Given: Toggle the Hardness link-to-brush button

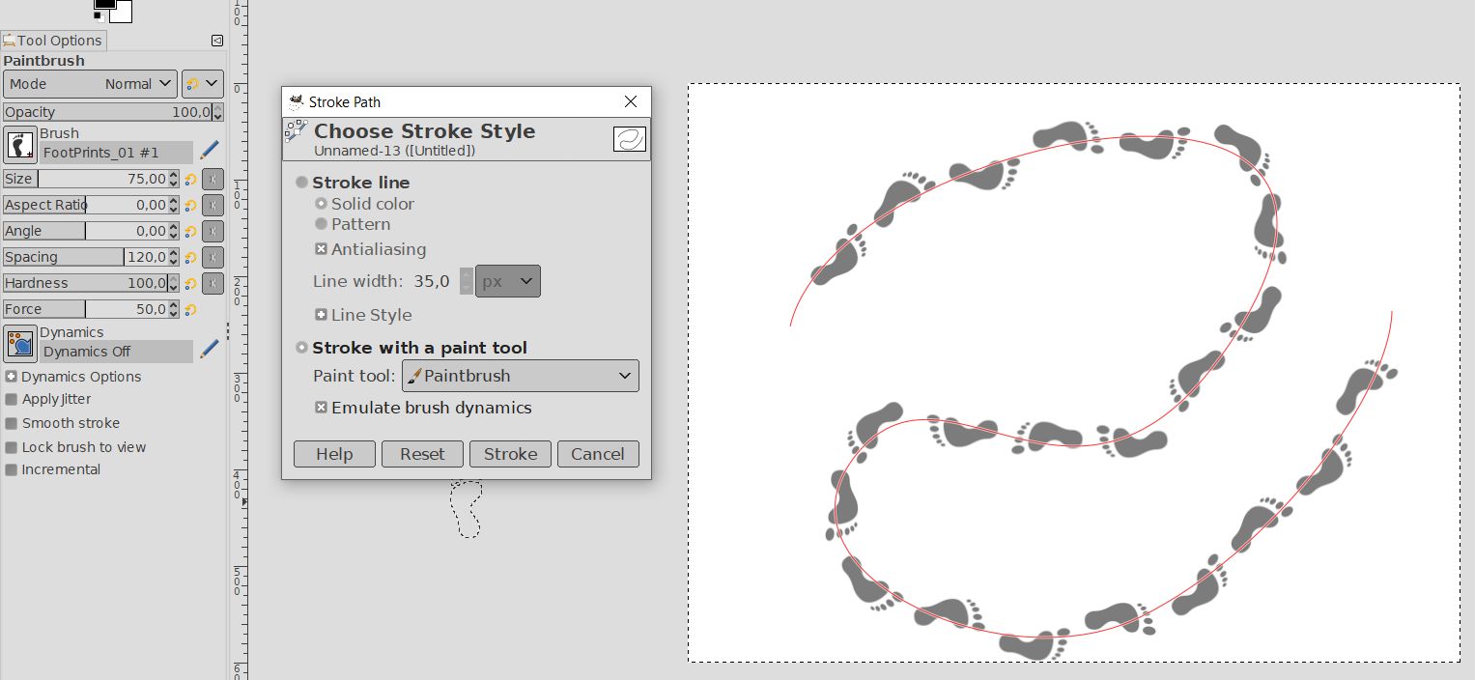Looking at the screenshot, I should 213,283.
